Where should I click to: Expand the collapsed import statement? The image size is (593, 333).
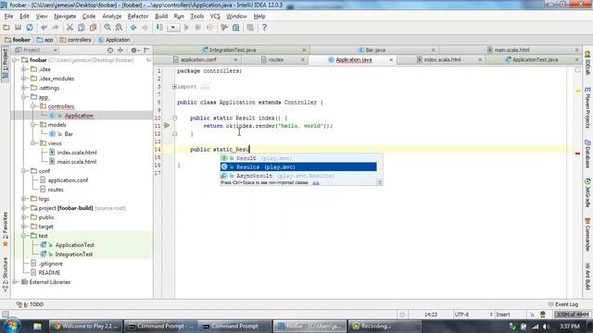pyautogui.click(x=175, y=87)
